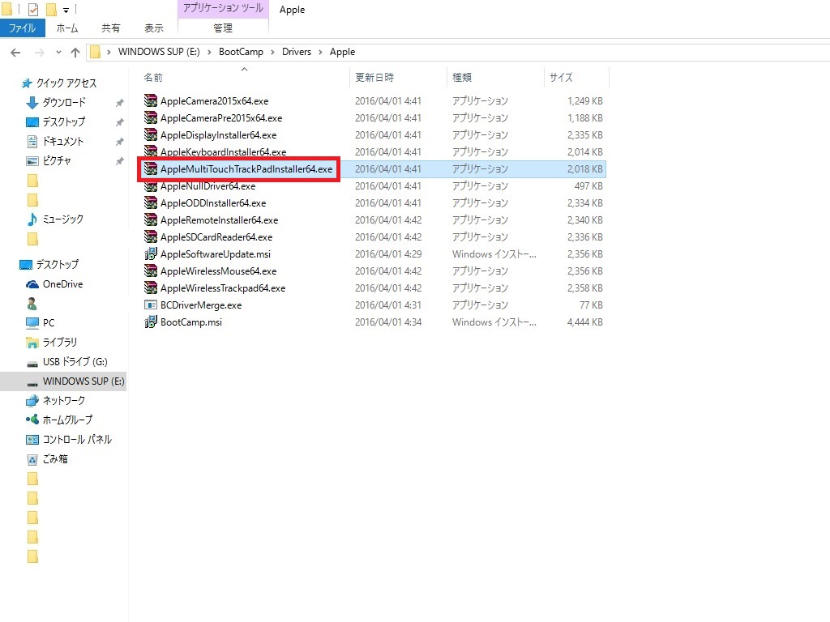
Task: Click the BCDriverMerge.exe file icon
Action: coord(151,305)
